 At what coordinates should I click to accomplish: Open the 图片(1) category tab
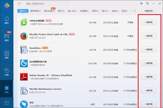(105, 11)
